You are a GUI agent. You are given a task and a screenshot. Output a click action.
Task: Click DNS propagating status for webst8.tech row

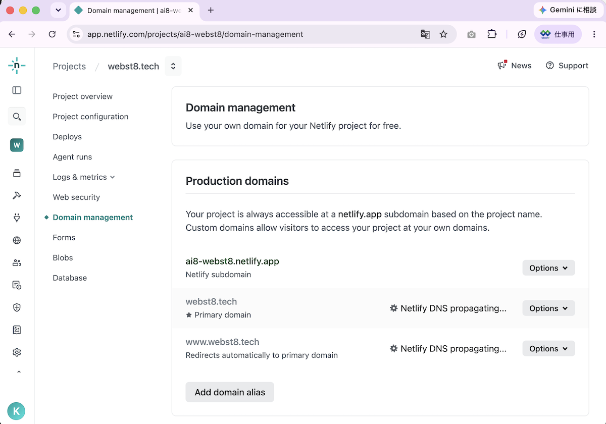click(448, 308)
